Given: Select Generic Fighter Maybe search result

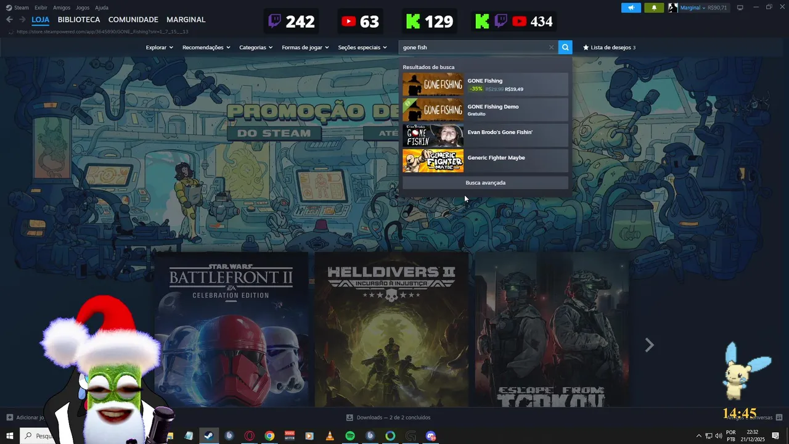Looking at the screenshot, I should coord(486,160).
